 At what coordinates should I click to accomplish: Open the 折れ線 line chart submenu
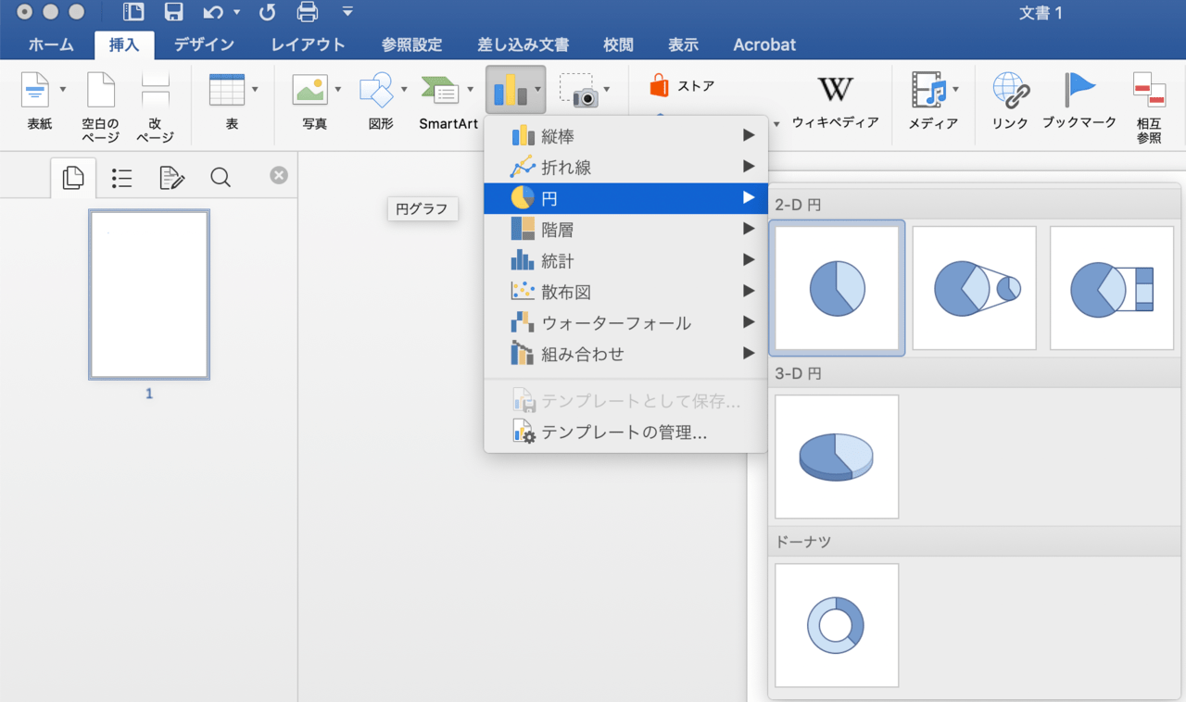coord(625,168)
